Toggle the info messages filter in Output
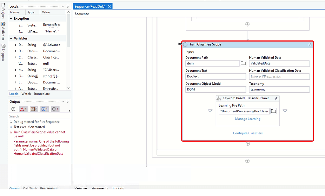The image size is (325, 196). pyautogui.click(x=43, y=109)
